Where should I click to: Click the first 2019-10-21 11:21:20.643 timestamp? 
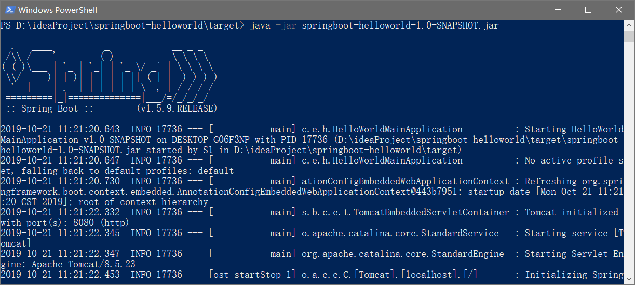coord(60,129)
